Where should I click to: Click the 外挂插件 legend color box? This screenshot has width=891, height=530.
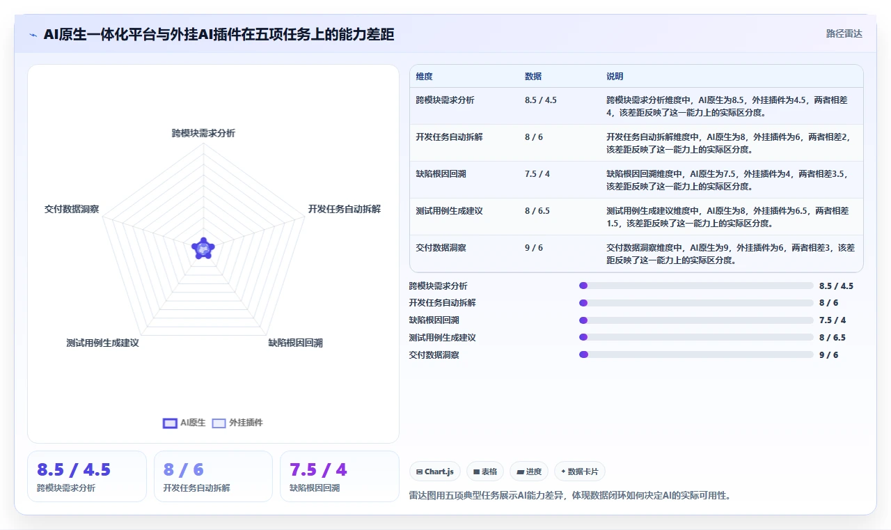219,423
